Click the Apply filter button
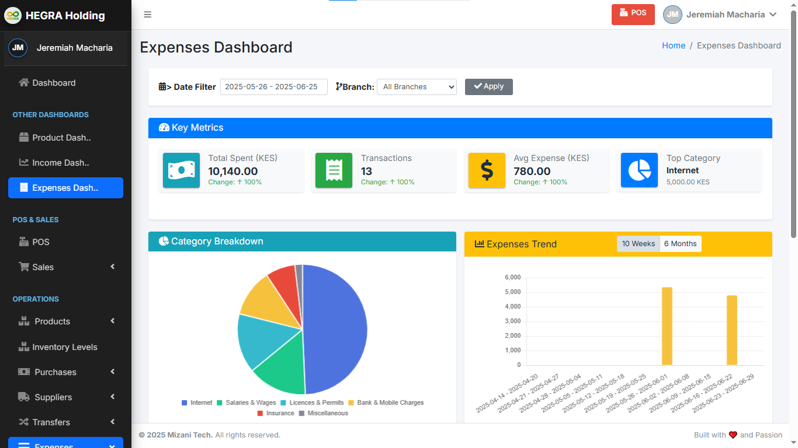Viewport: 798px width, 448px height. click(488, 86)
